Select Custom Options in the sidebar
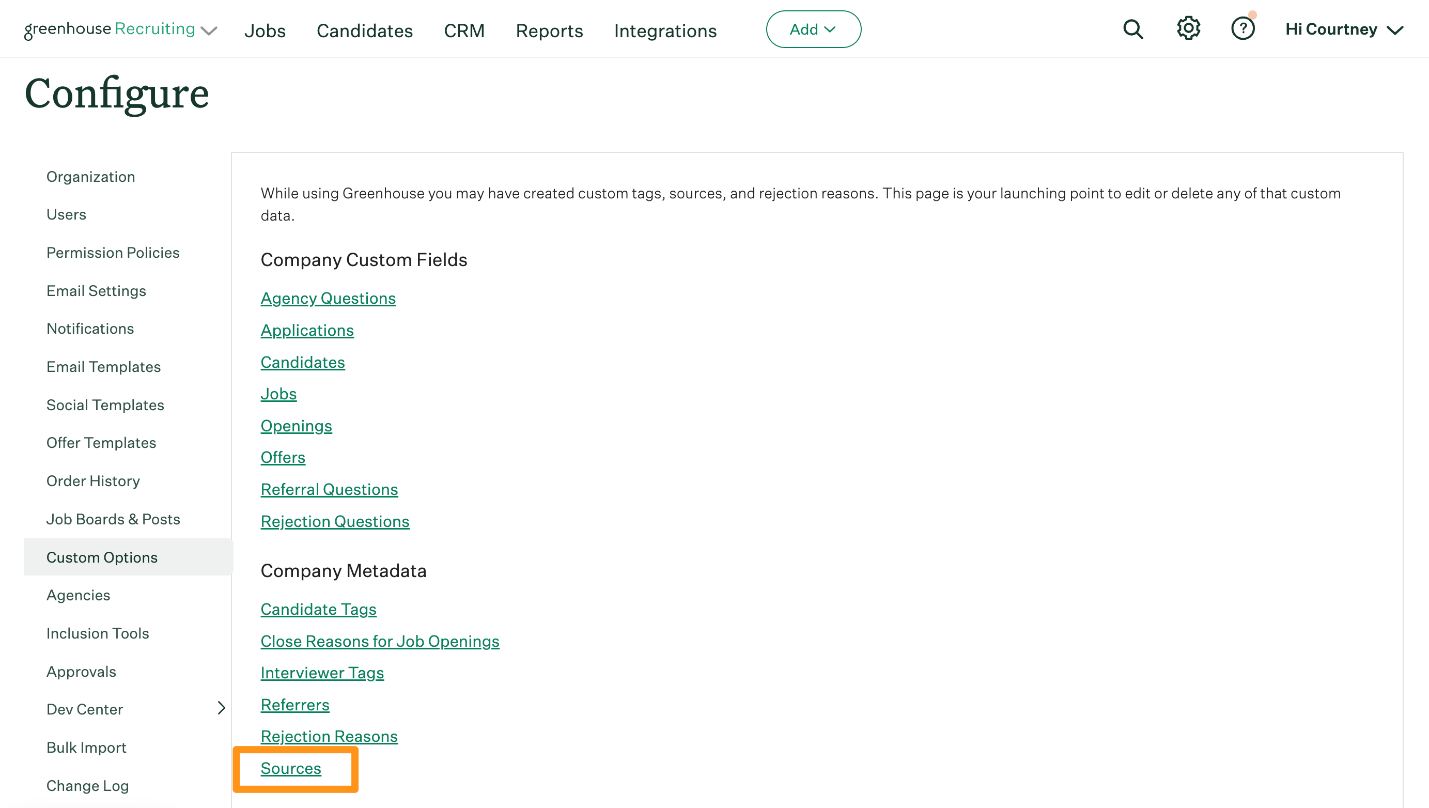 [x=102, y=557]
